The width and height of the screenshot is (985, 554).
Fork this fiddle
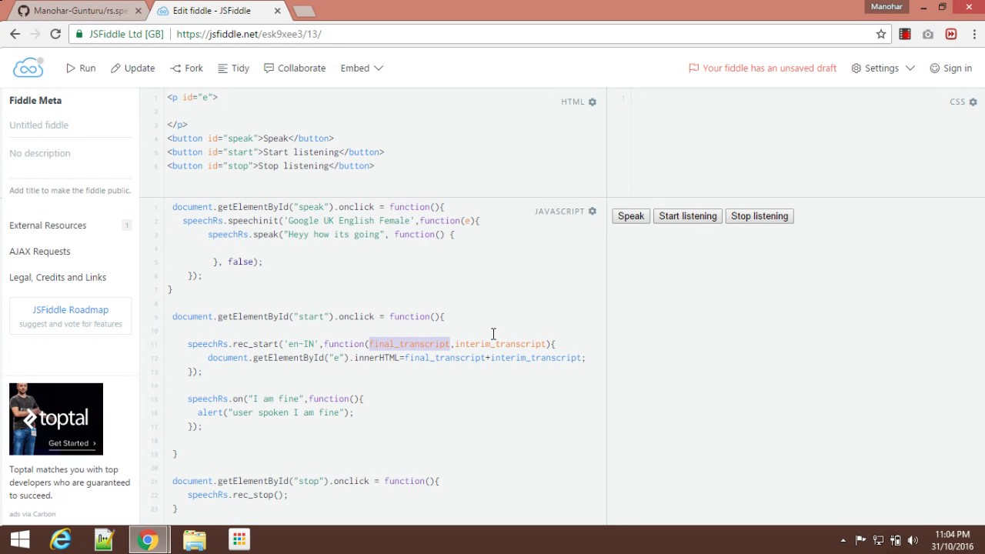[187, 68]
